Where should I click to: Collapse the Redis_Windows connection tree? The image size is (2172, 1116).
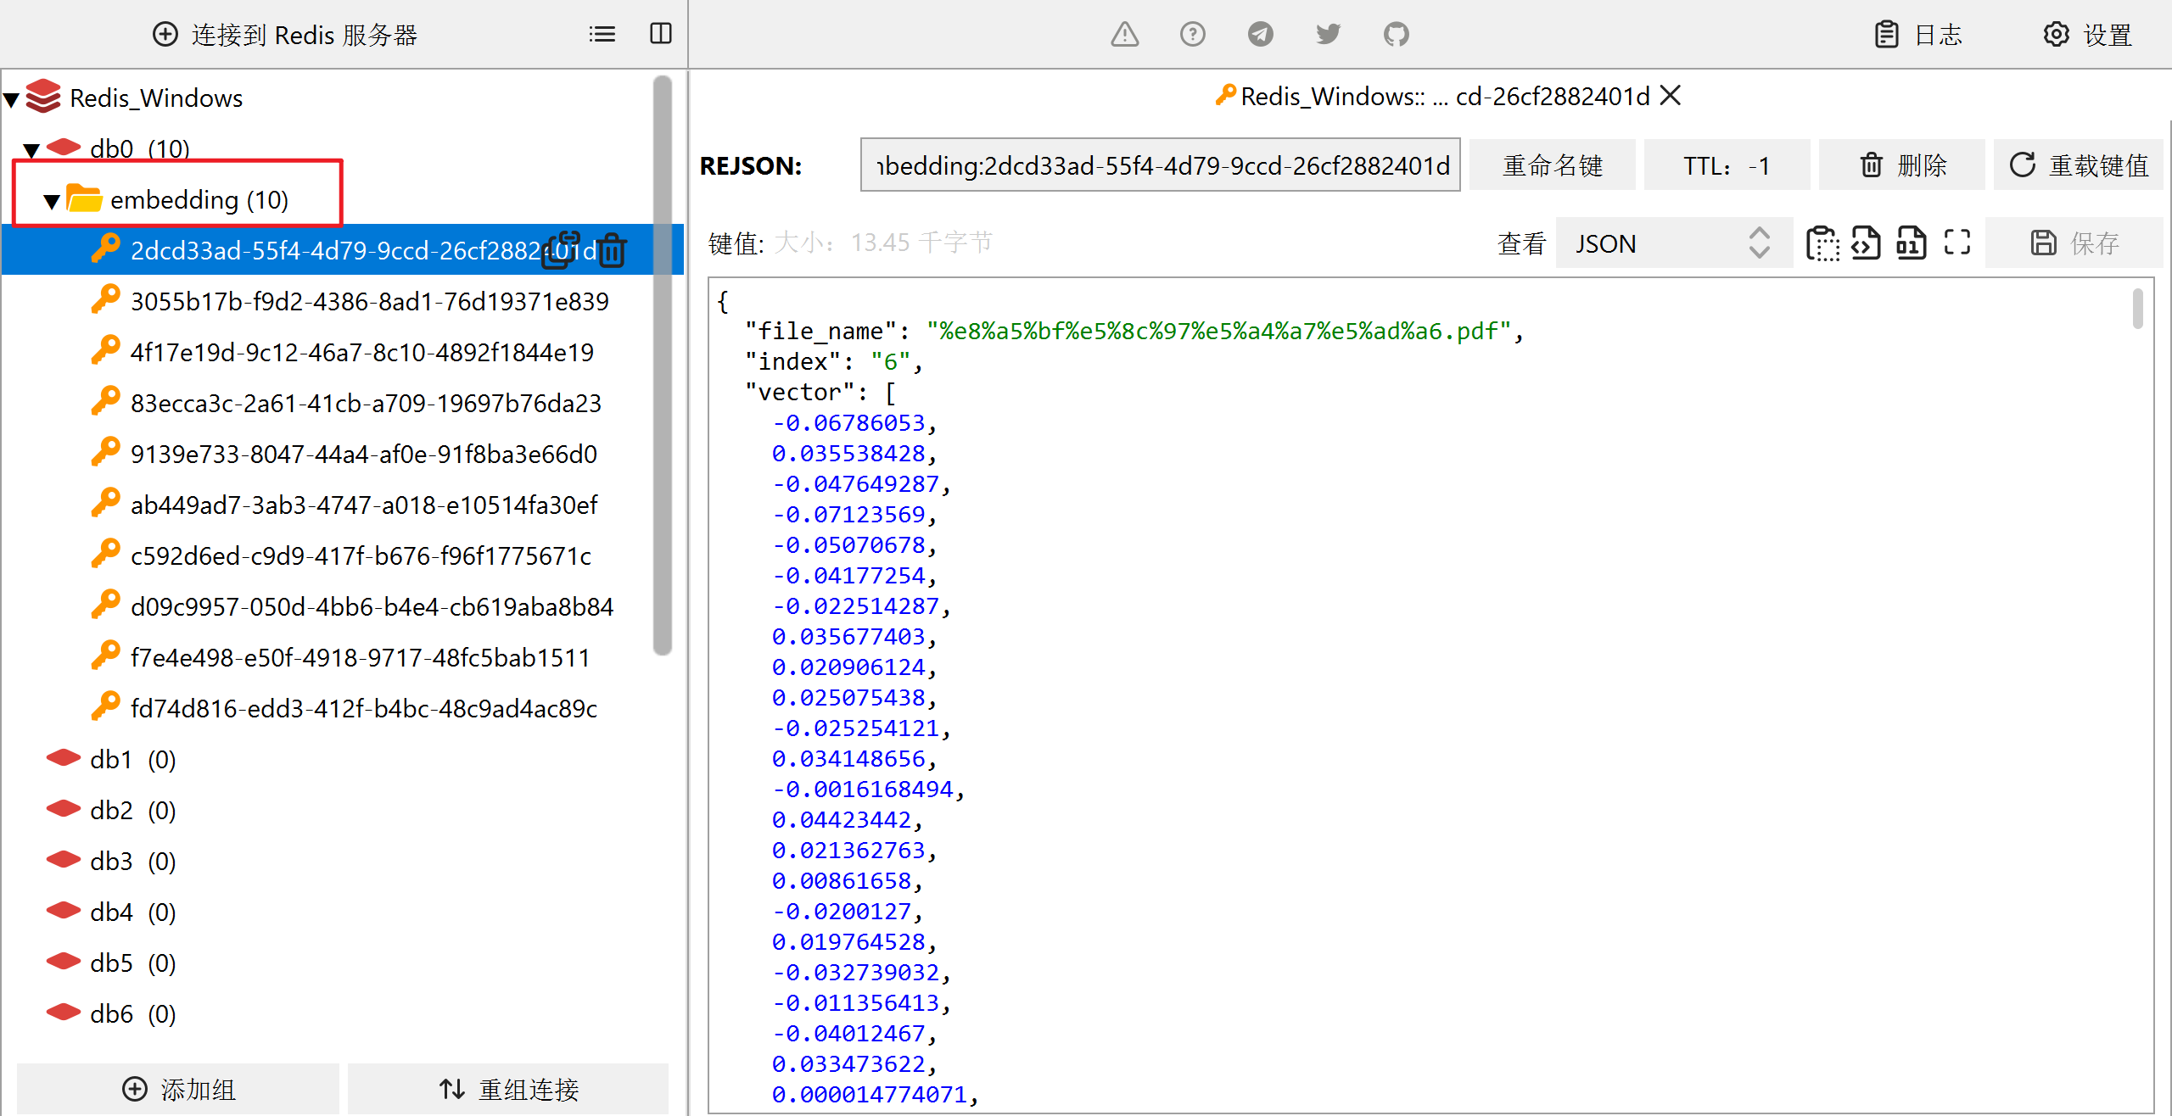pyautogui.click(x=12, y=100)
